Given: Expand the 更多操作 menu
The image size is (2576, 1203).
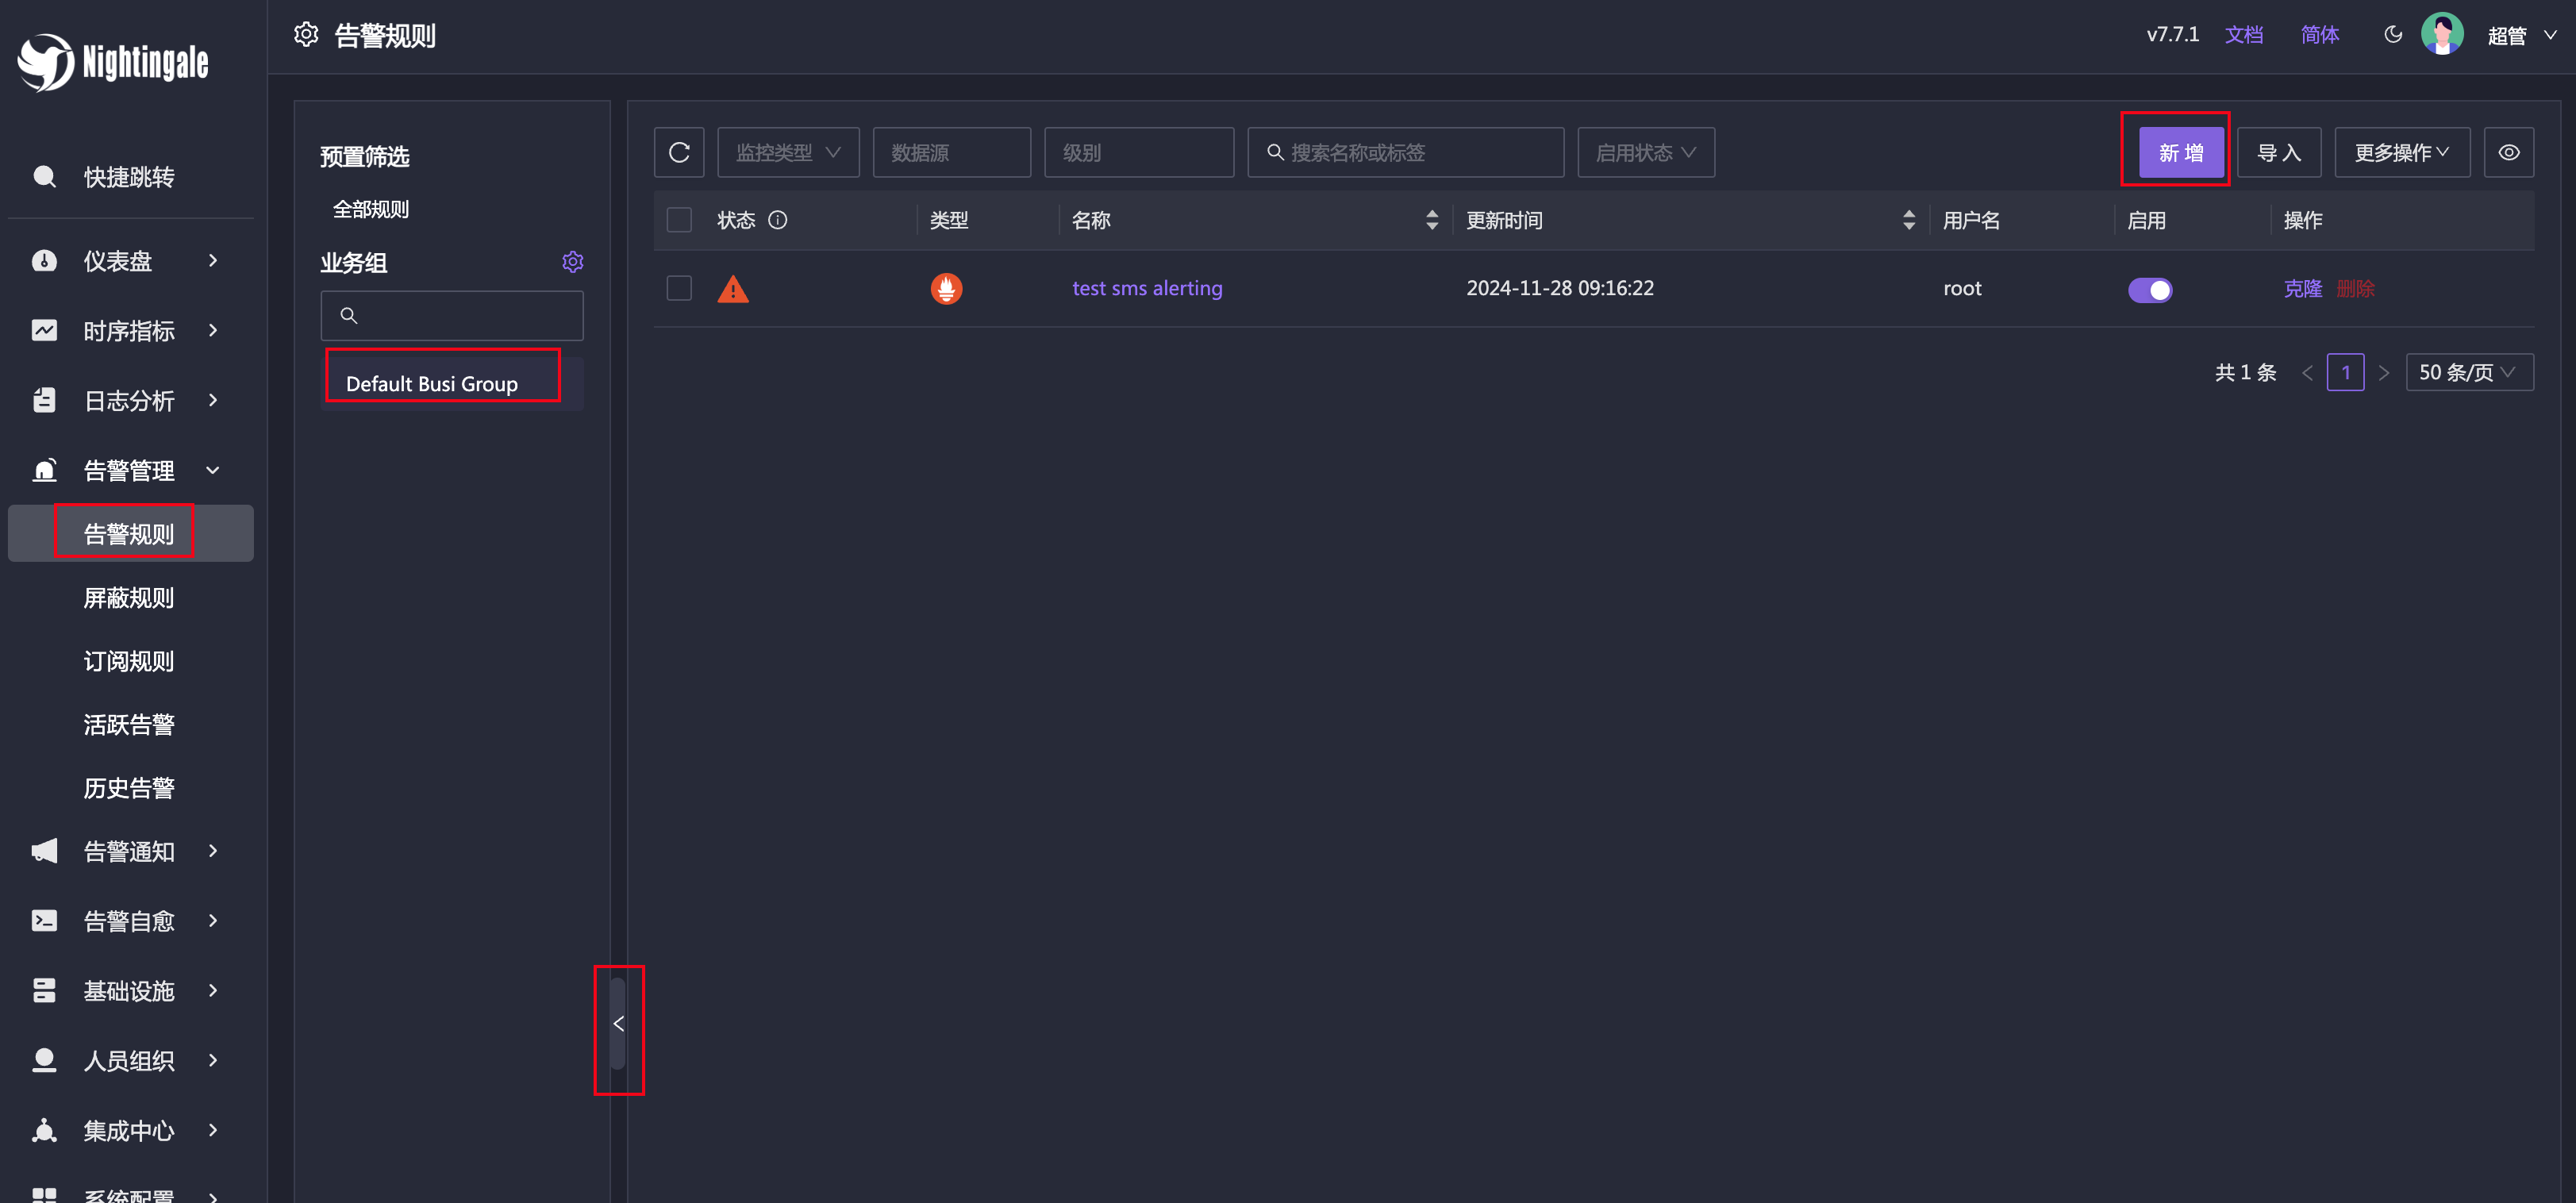Looking at the screenshot, I should pos(2401,152).
